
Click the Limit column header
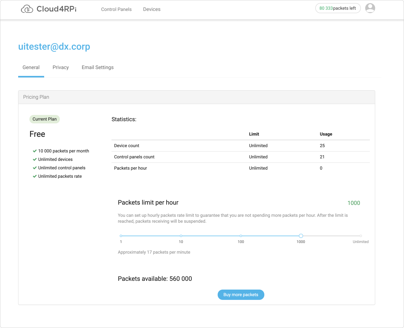[254, 134]
